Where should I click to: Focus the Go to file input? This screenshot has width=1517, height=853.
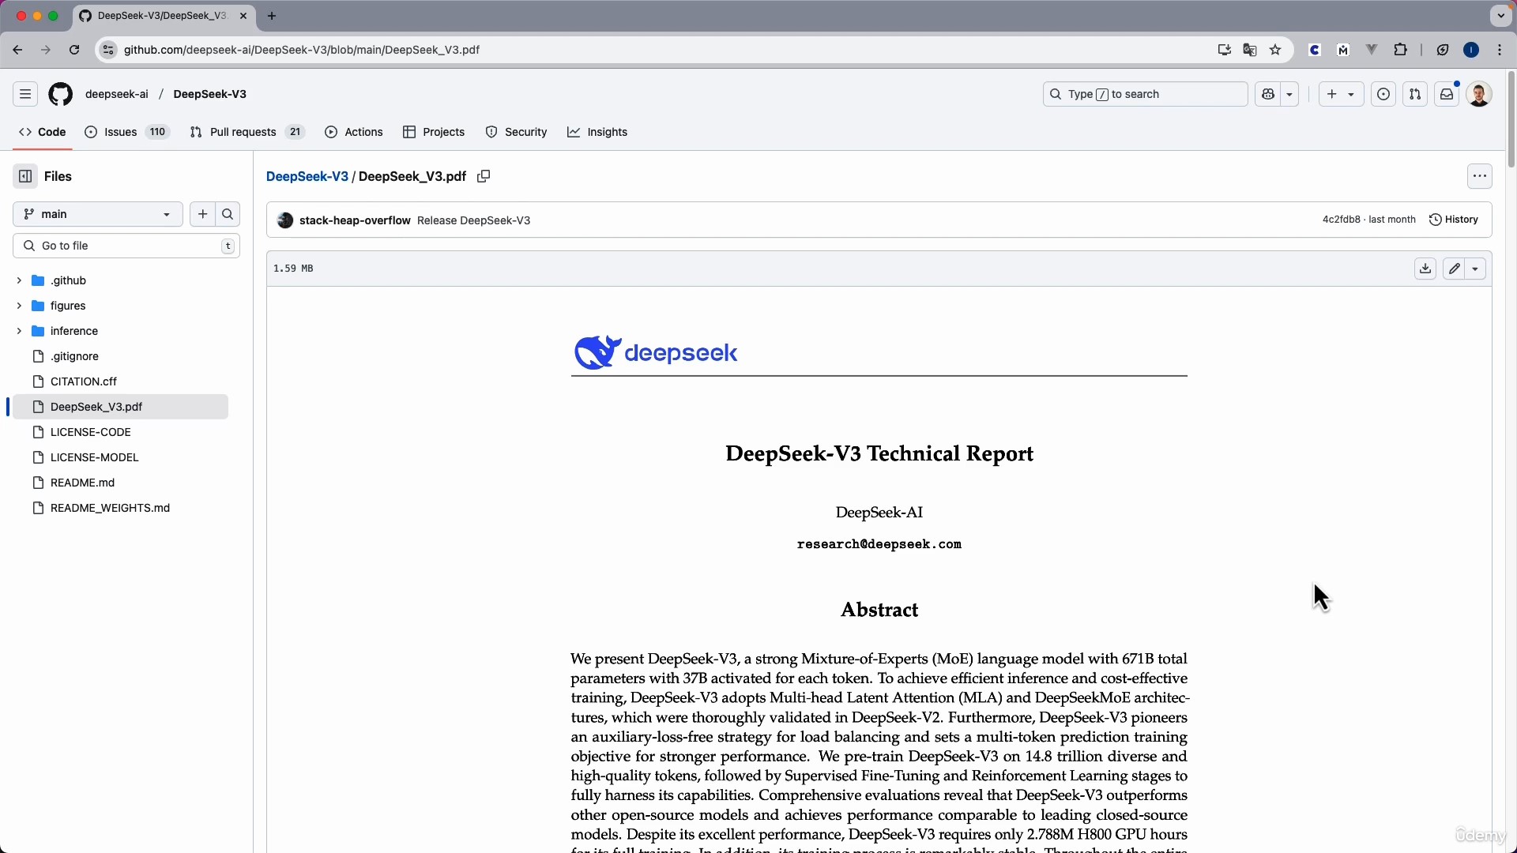[126, 246]
